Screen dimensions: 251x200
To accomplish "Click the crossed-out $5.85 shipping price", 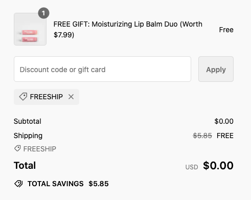I will (x=202, y=136).
